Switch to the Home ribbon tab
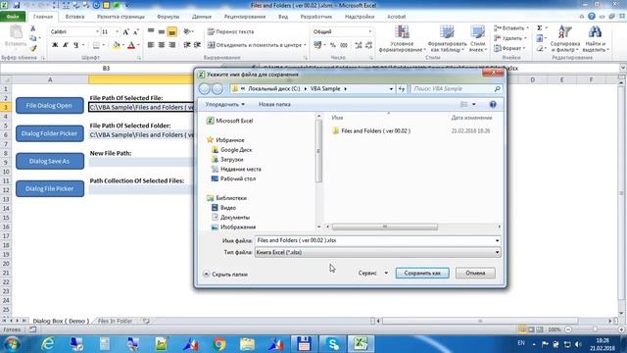The height and width of the screenshot is (353, 627). tap(43, 17)
